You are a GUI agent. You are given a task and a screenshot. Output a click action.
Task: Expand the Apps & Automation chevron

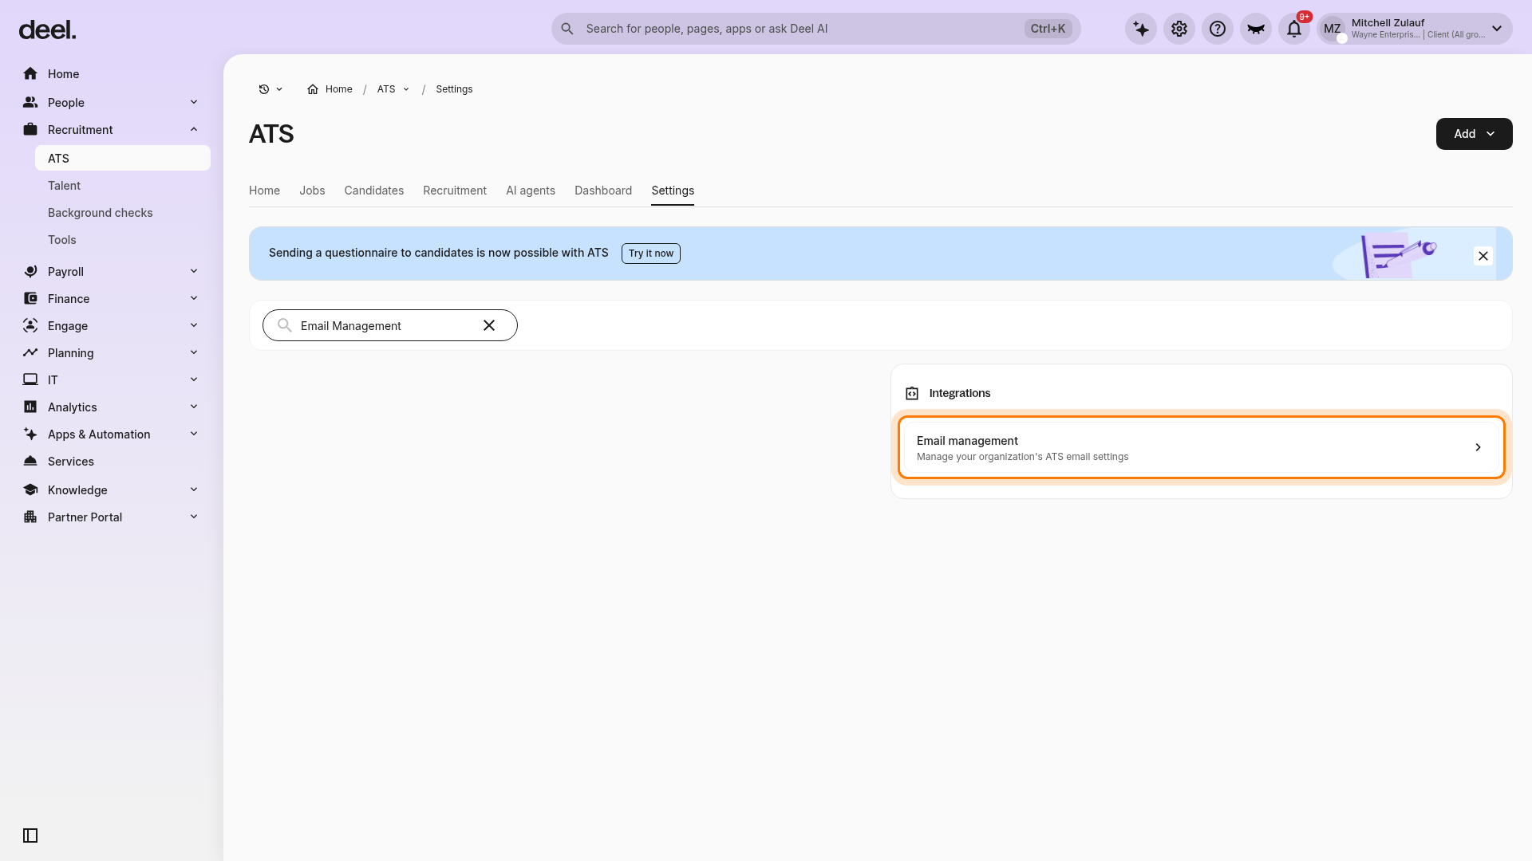[194, 434]
